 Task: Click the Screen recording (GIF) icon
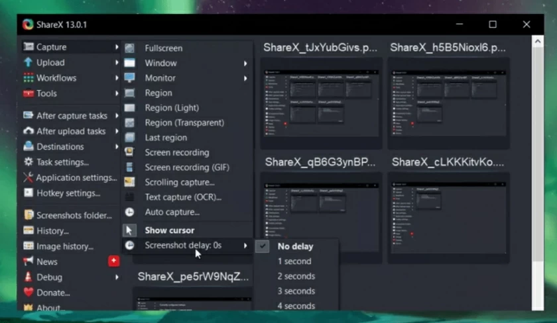click(x=131, y=167)
